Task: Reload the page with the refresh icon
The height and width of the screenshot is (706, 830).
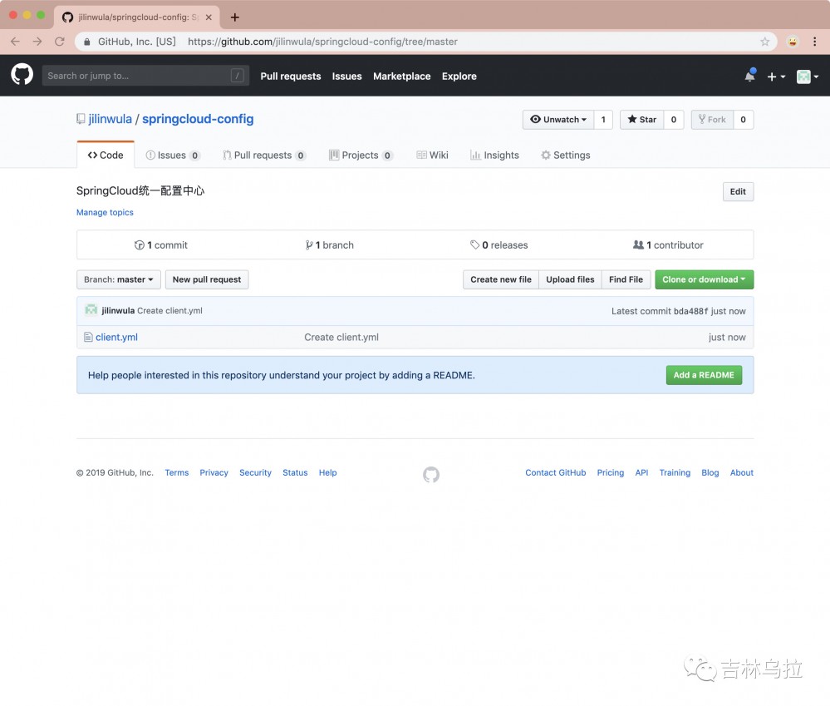Action: (x=60, y=42)
